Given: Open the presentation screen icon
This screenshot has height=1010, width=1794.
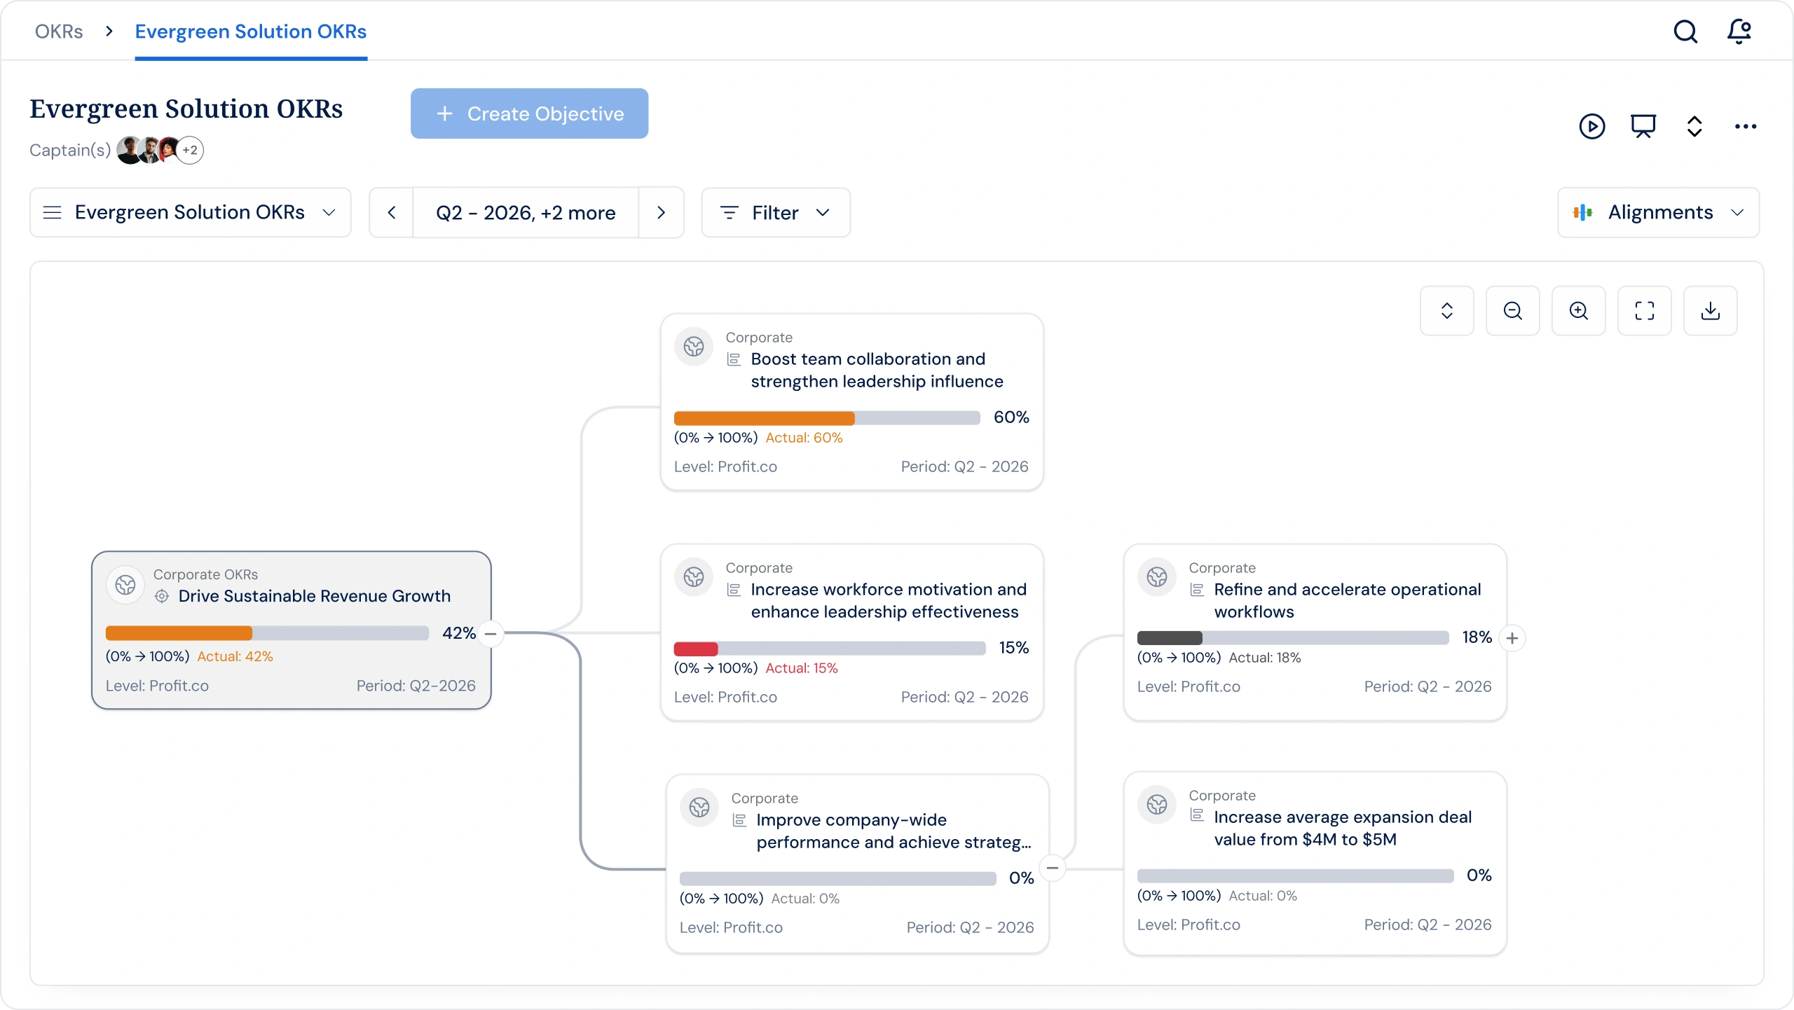Looking at the screenshot, I should point(1643,126).
